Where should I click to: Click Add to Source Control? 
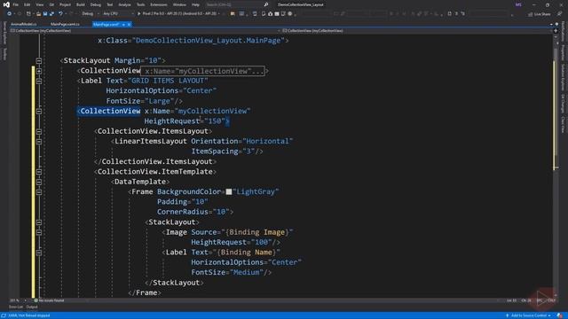click(529, 315)
